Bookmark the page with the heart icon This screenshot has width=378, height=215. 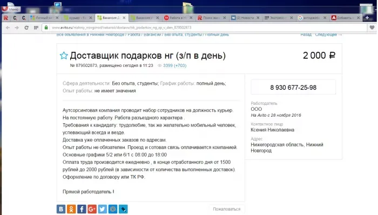(x=372, y=28)
